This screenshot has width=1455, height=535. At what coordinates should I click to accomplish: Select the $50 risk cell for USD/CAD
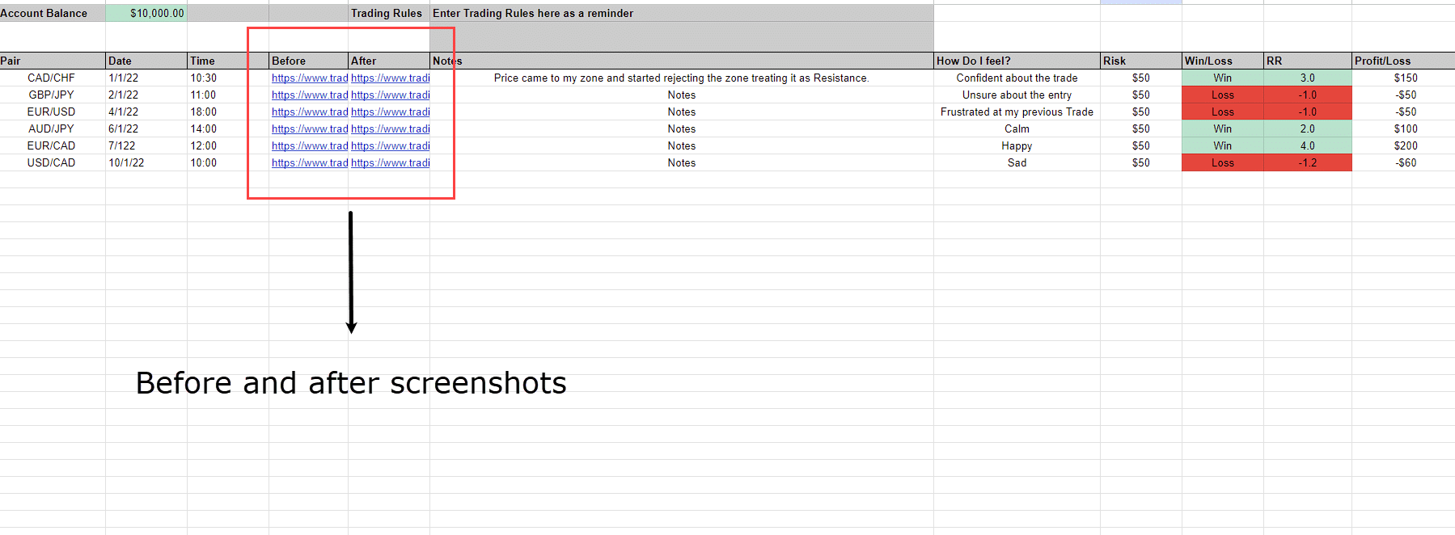pos(1141,163)
